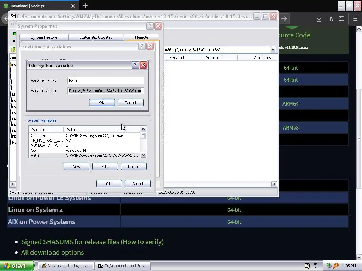Open Signed SHASUMS for release files link
Screen dimensions: 362x271
click(92, 242)
